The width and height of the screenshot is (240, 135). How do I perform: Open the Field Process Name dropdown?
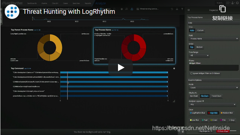pyautogui.click(x=214, y=39)
